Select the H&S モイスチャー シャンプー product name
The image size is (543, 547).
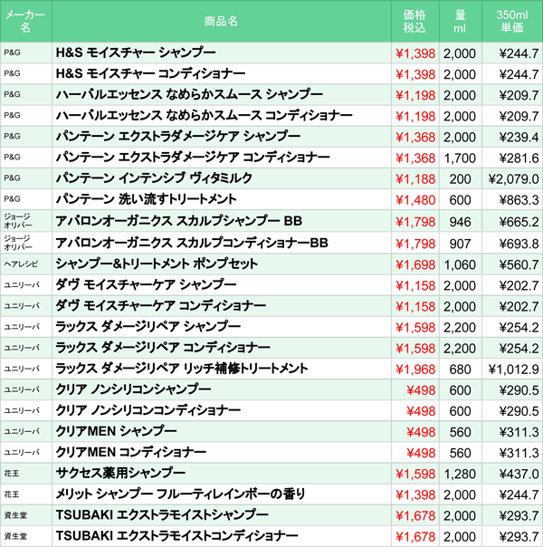point(136,53)
